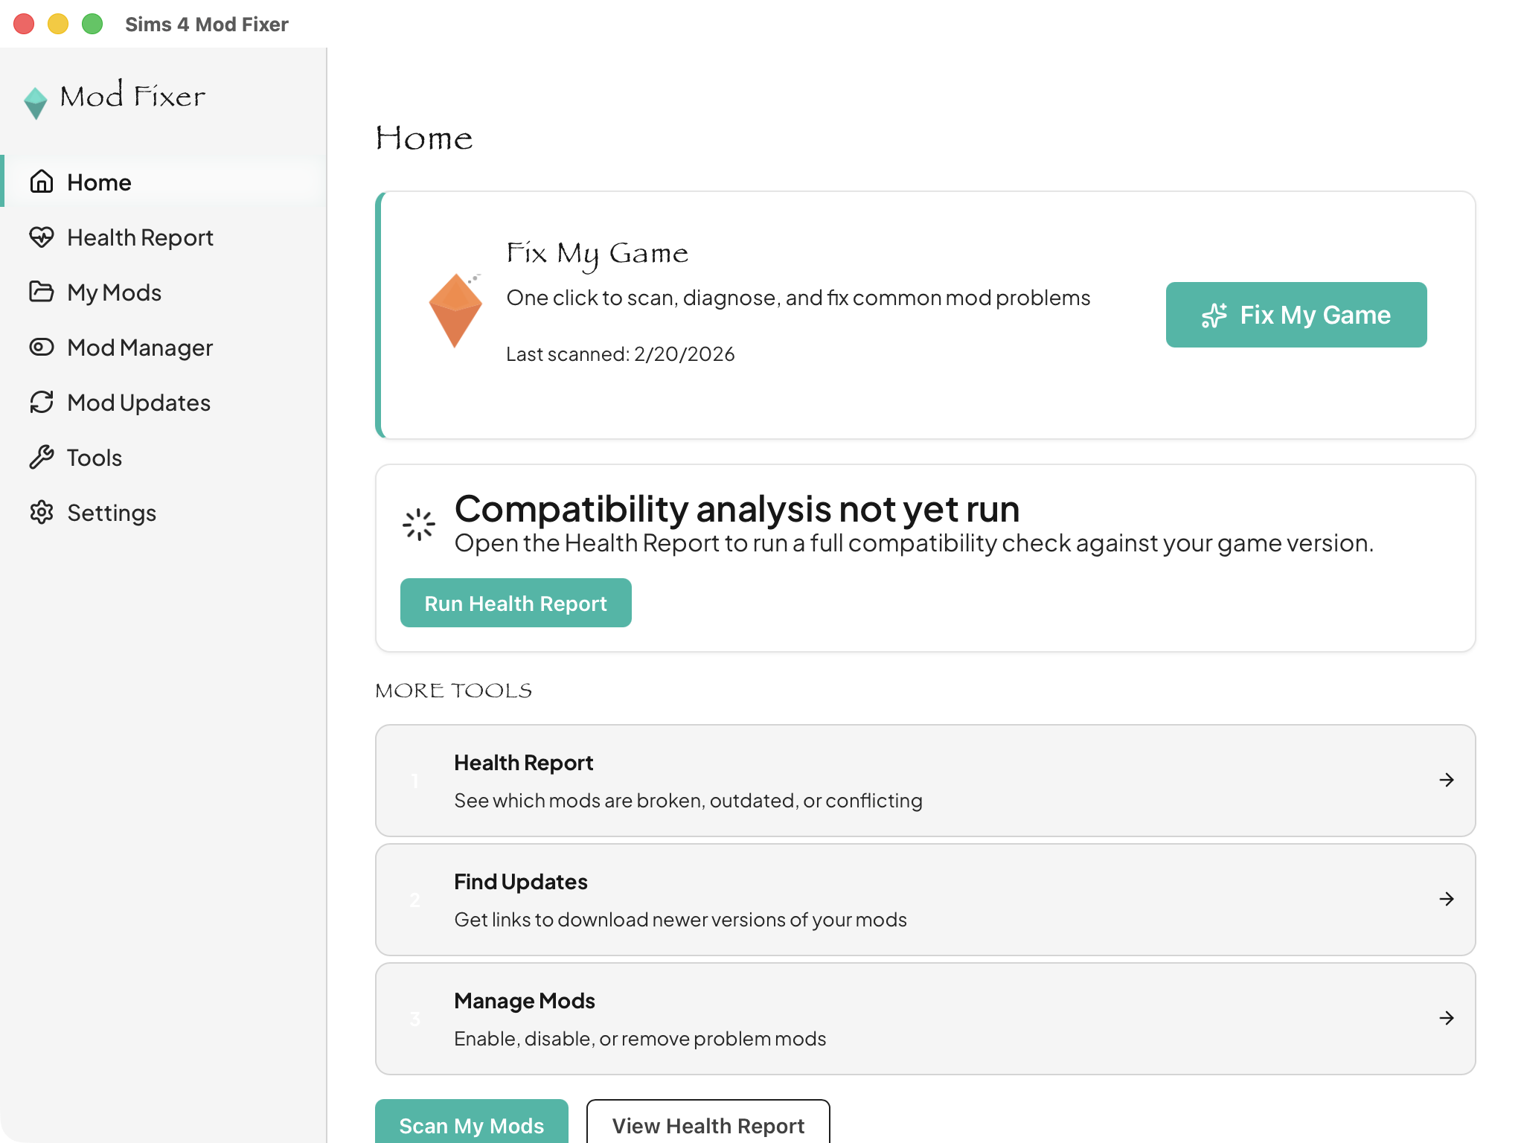
Task: Click the Health Report heart icon
Action: click(42, 237)
